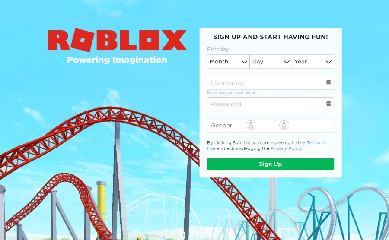This screenshot has height=240, width=389.
Task: Click the autofill icon in Password field
Action: click(x=328, y=104)
